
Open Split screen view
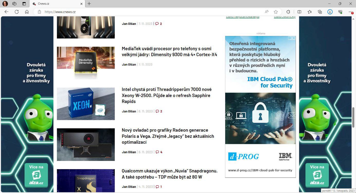[299, 12]
